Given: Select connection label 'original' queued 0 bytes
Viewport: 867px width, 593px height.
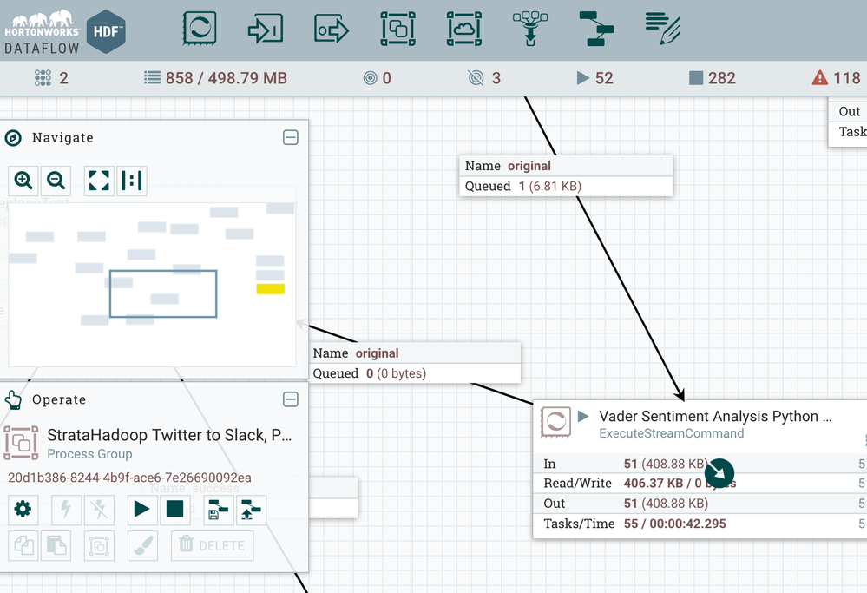Looking at the screenshot, I should pos(414,363).
